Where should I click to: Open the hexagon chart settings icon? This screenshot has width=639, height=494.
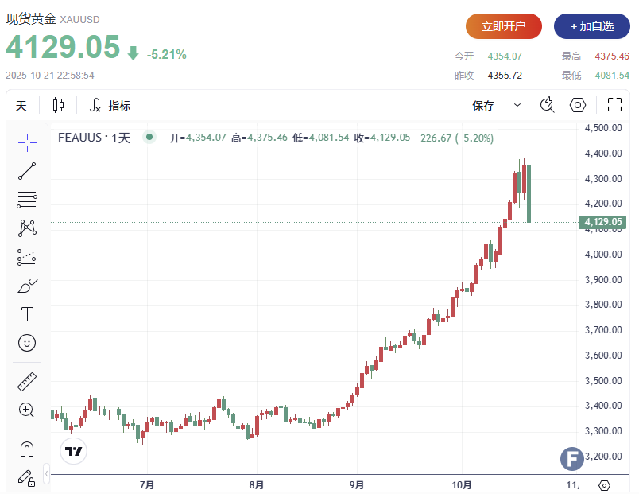point(578,105)
